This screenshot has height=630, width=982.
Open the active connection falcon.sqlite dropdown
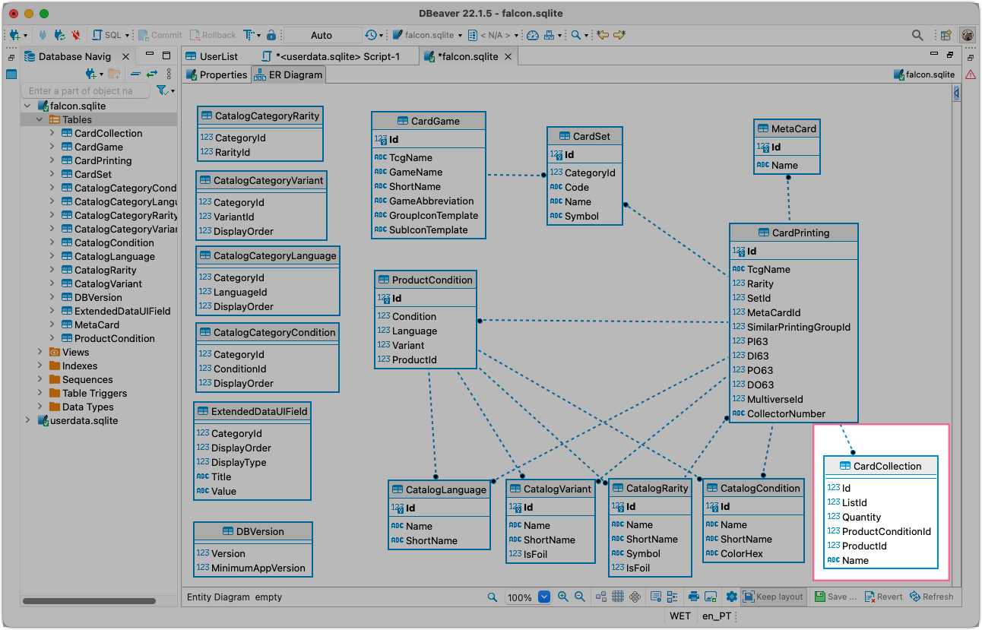point(427,35)
